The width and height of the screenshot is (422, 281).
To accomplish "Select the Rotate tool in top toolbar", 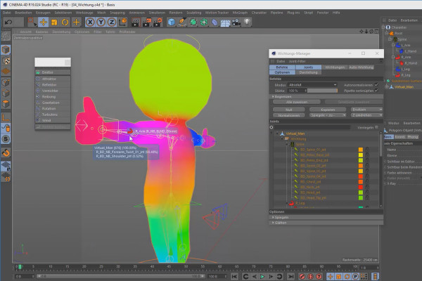I will coord(65,22).
